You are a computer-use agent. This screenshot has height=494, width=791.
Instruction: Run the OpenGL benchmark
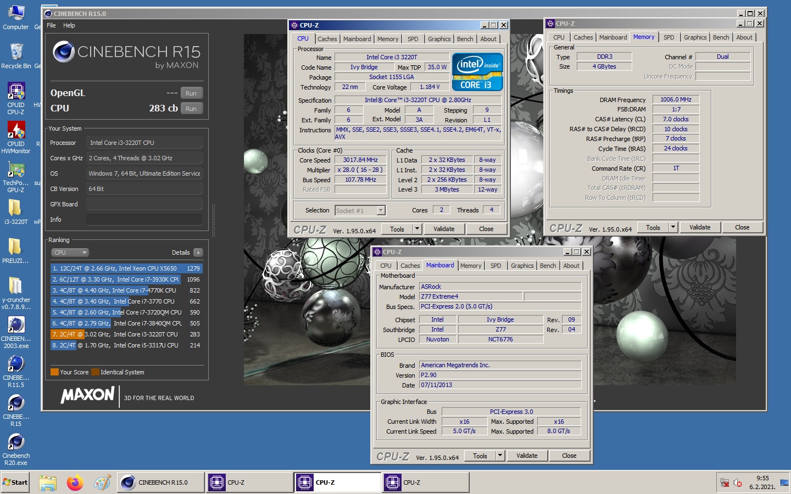click(191, 93)
